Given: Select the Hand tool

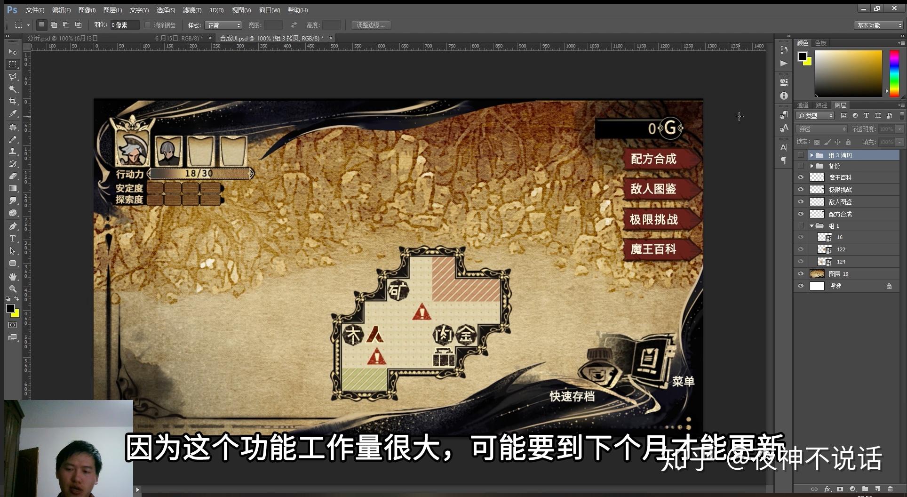Looking at the screenshot, I should click(13, 276).
